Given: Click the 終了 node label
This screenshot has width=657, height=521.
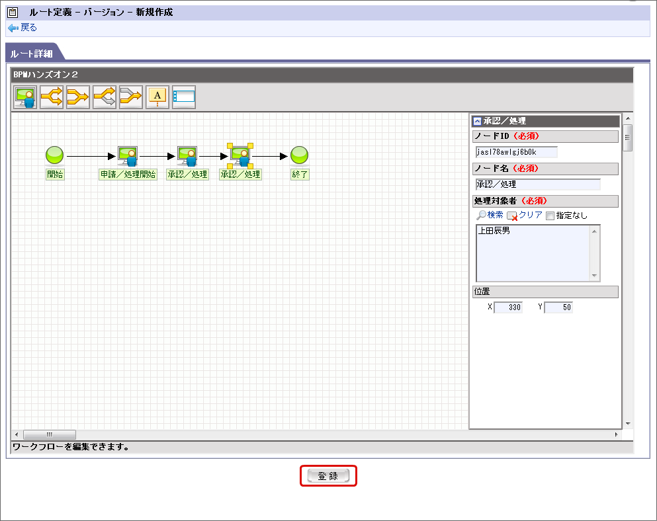Looking at the screenshot, I should tap(300, 175).
